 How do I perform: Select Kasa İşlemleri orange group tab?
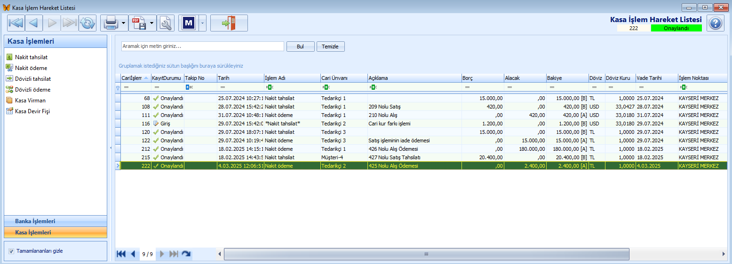click(56, 233)
